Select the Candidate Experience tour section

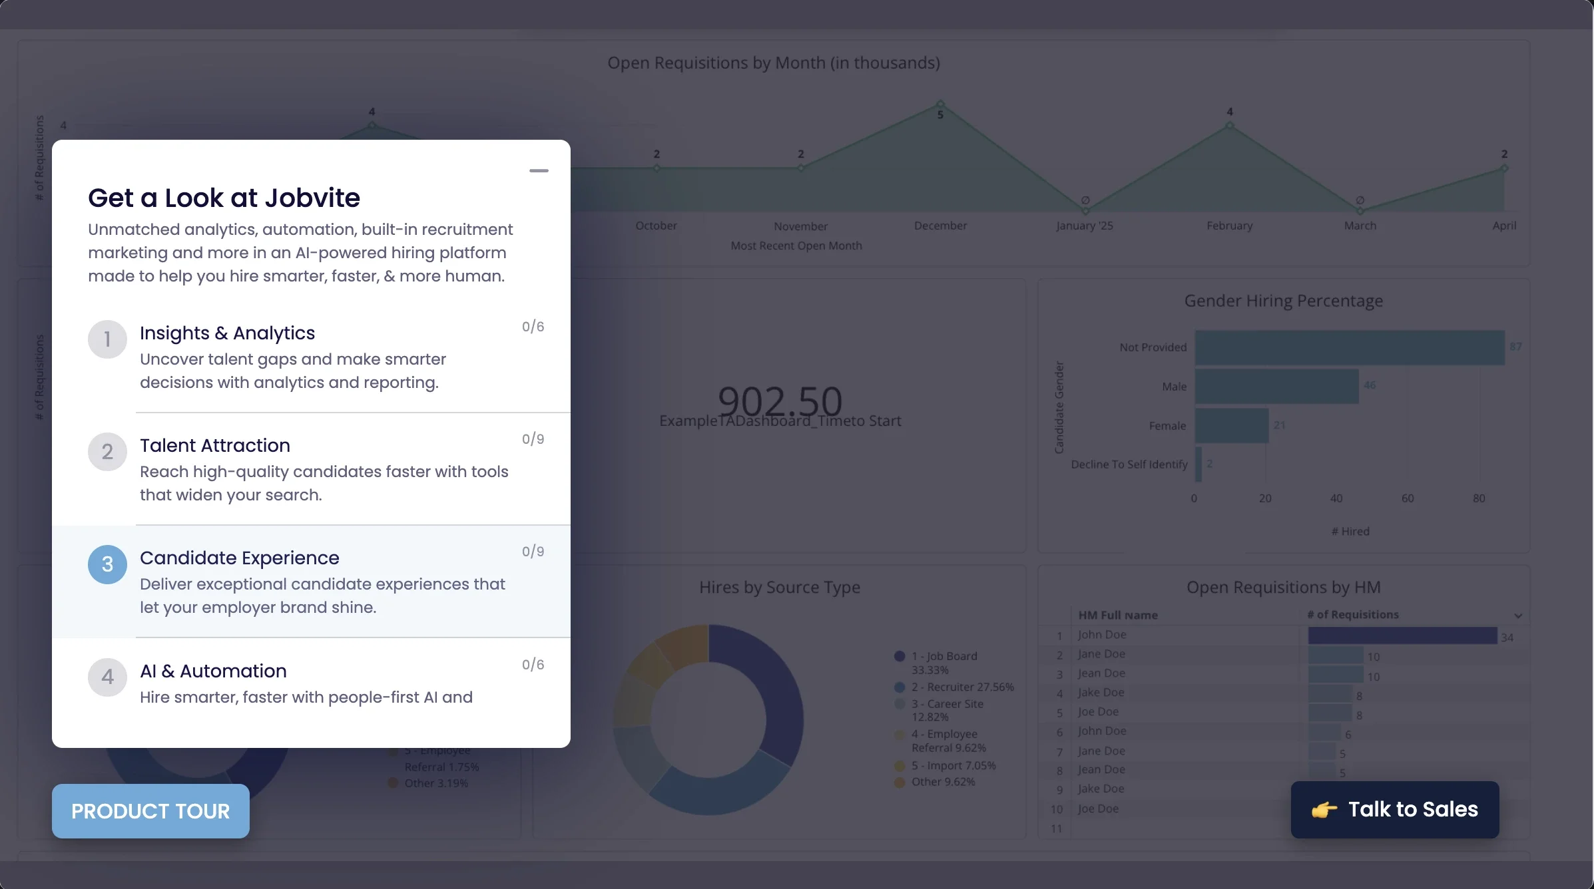click(239, 558)
